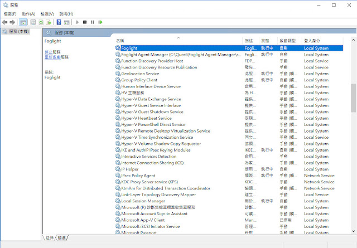357x248 pixels.
Task: Select the Microsoft (R) 診斷 service row
Action: (x=229, y=207)
